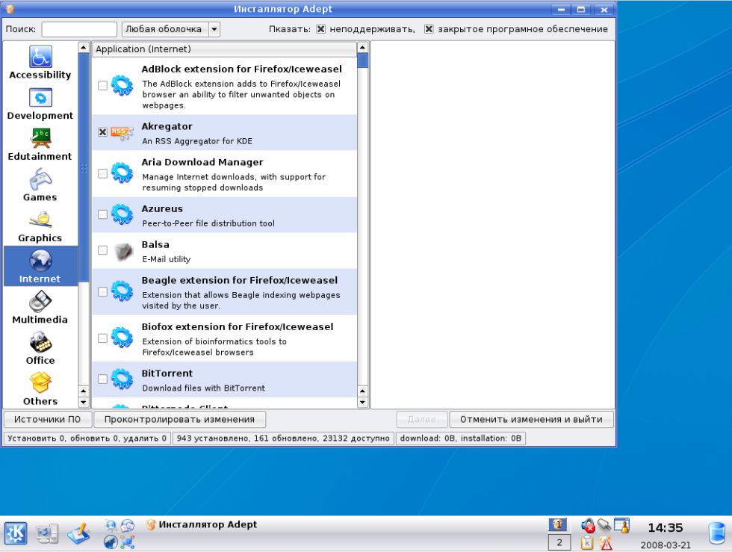Click category list bottom scroll down arrow
732x552 pixels.
(x=84, y=402)
